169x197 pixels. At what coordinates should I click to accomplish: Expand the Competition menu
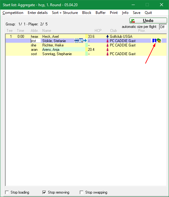[x=13, y=13]
